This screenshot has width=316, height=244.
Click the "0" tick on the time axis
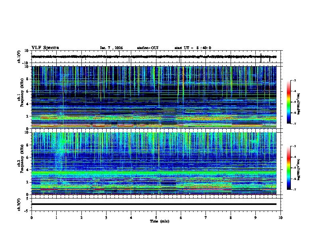pyautogui.click(x=32, y=218)
